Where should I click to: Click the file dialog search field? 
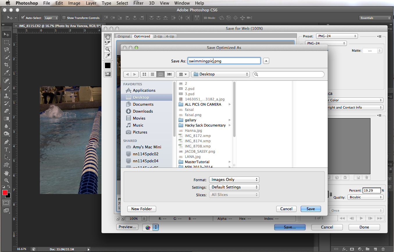click(288, 74)
